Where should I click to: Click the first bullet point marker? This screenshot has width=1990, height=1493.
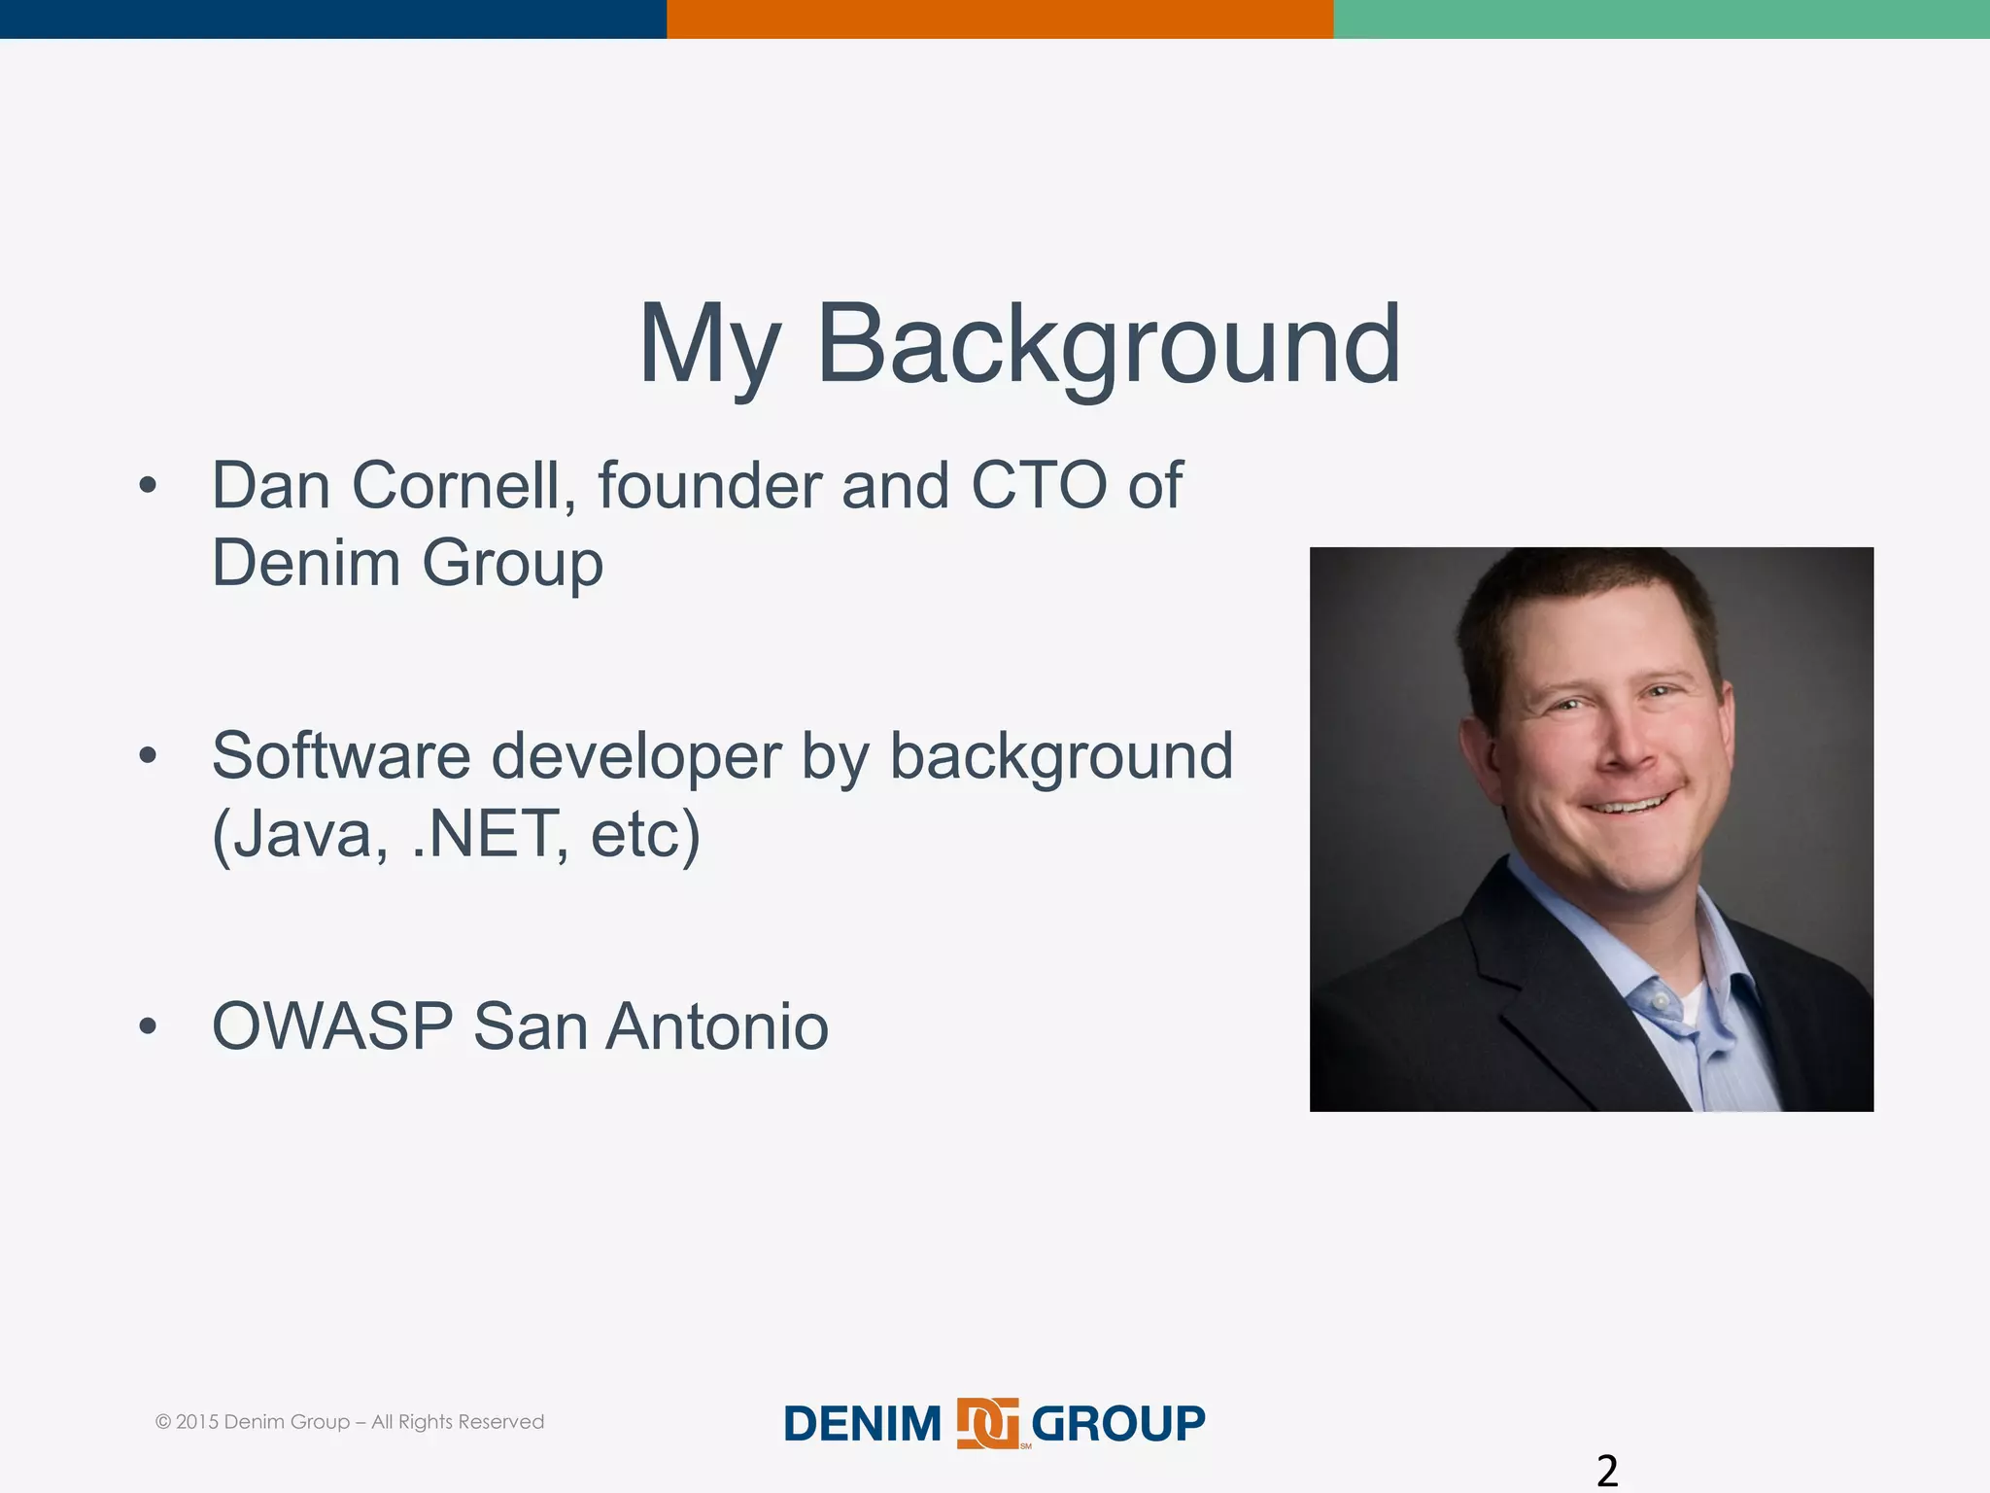(x=148, y=485)
